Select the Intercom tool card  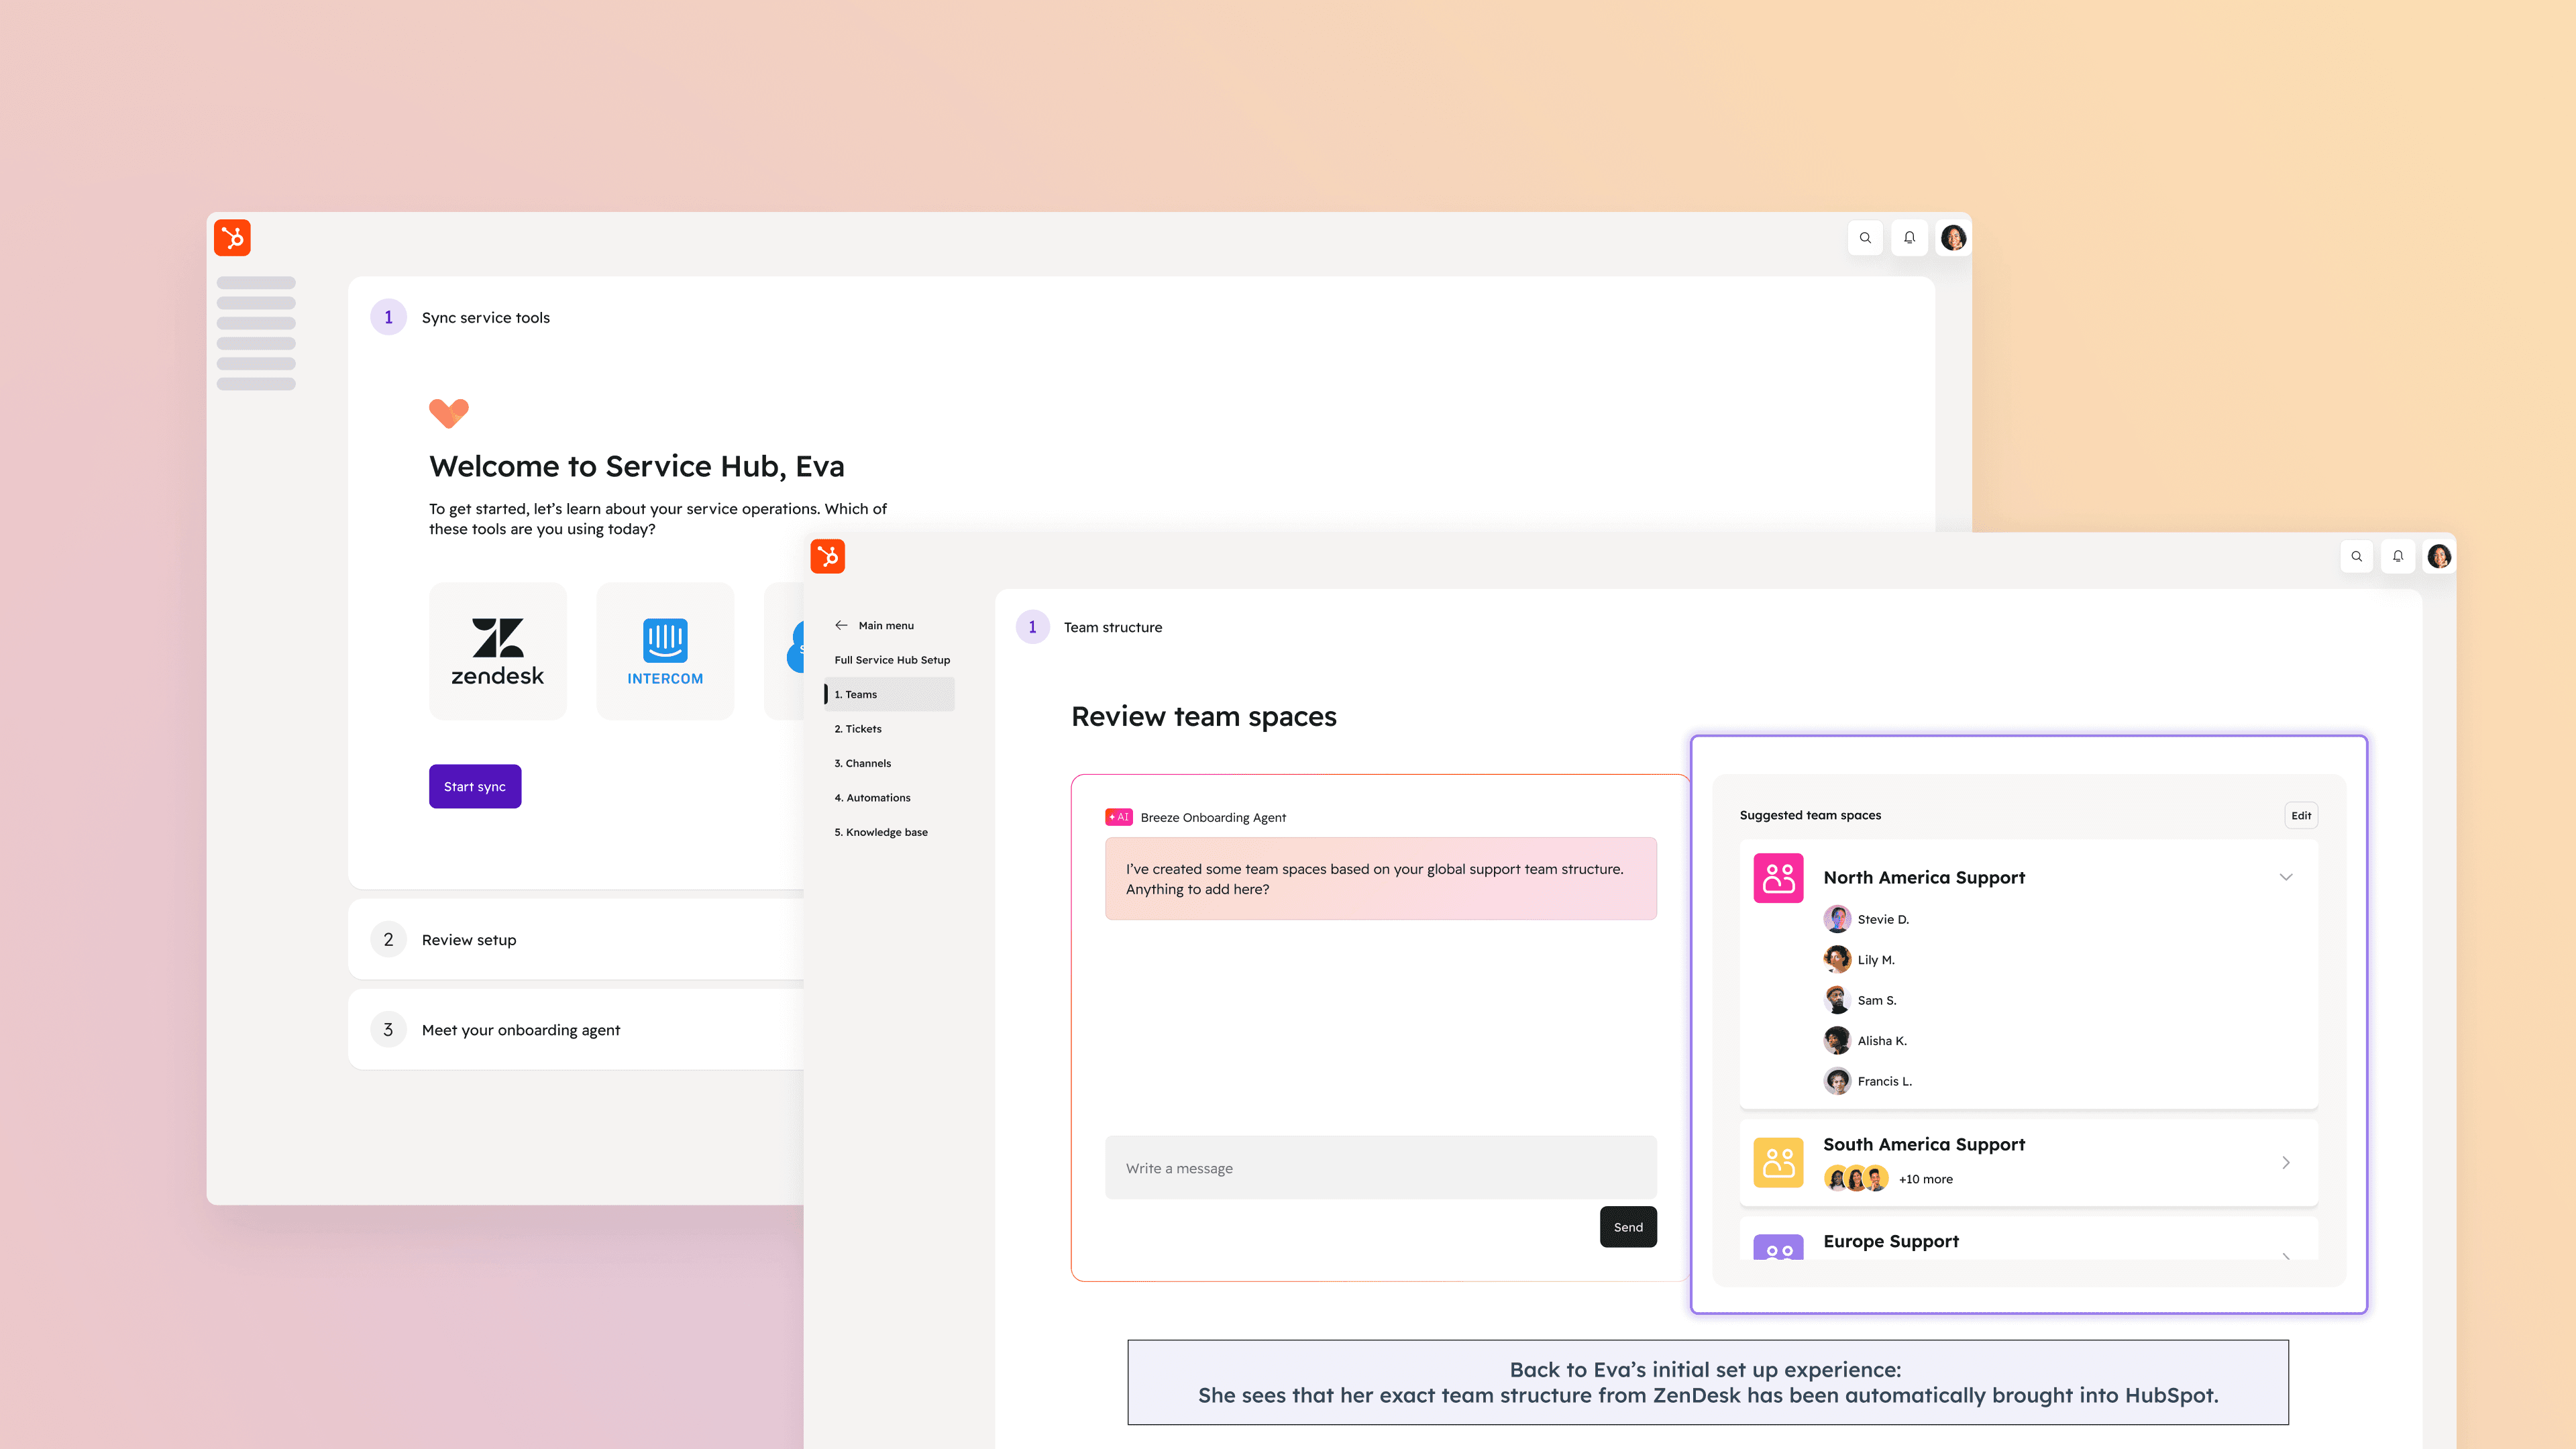tap(665, 651)
